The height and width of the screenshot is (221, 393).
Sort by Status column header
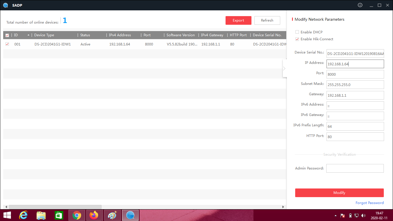click(x=92, y=35)
